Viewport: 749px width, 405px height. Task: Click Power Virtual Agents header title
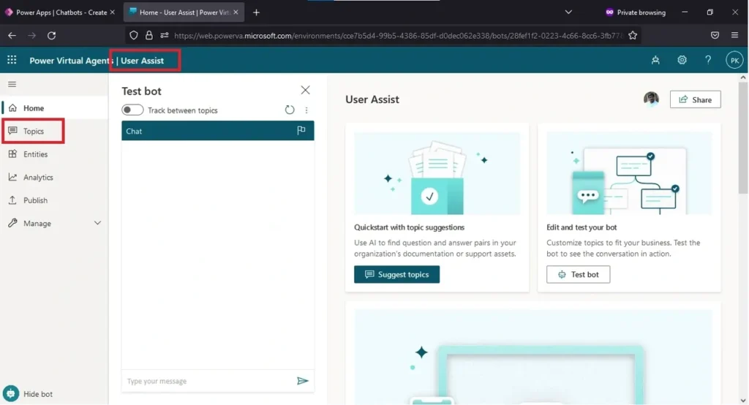(x=71, y=61)
